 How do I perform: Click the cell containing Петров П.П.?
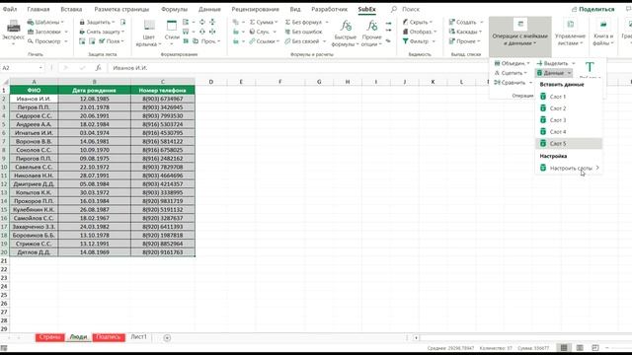click(x=34, y=107)
